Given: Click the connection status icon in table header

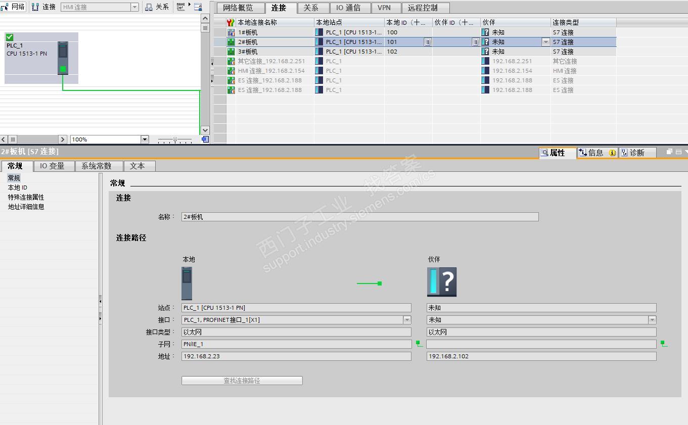Looking at the screenshot, I should point(231,23).
